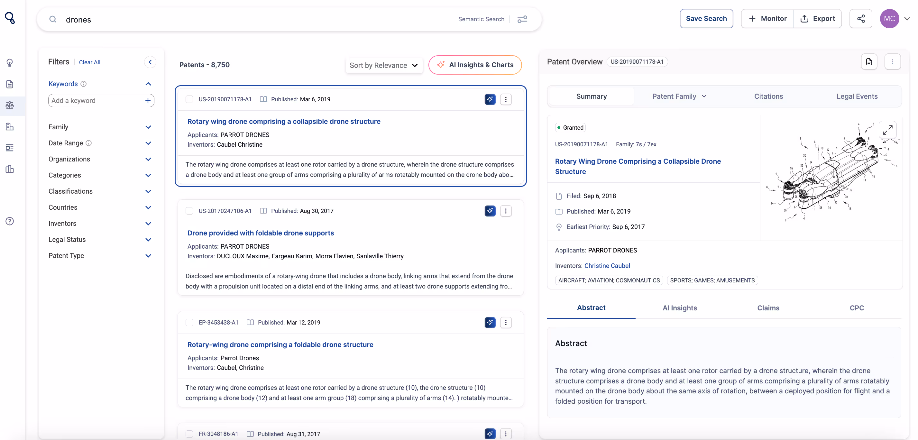The image size is (918, 440).
Task: Expand the Legal Status filter
Action: coord(148,239)
